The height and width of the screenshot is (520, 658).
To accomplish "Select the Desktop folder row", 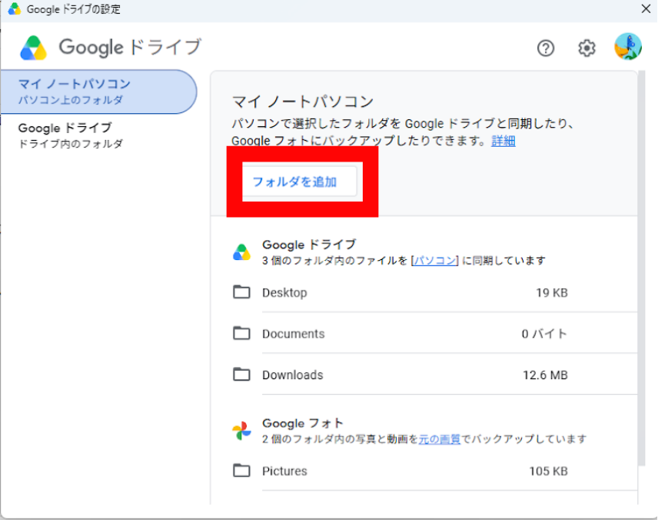I will click(435, 292).
